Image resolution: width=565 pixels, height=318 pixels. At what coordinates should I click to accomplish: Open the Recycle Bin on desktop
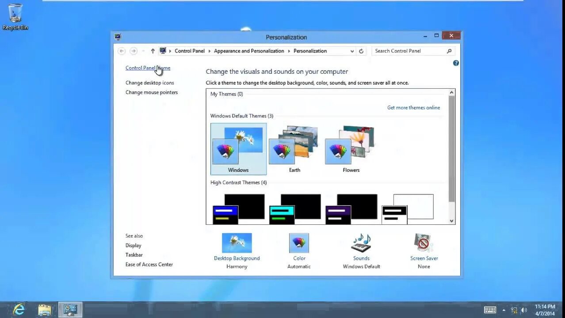pos(15,17)
